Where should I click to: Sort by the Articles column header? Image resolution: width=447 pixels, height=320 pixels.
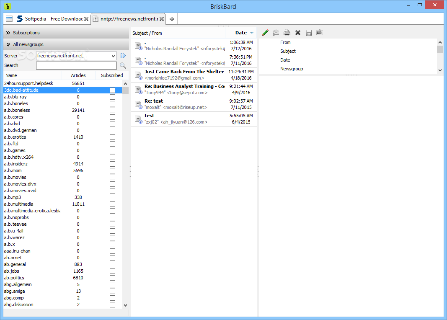click(78, 75)
